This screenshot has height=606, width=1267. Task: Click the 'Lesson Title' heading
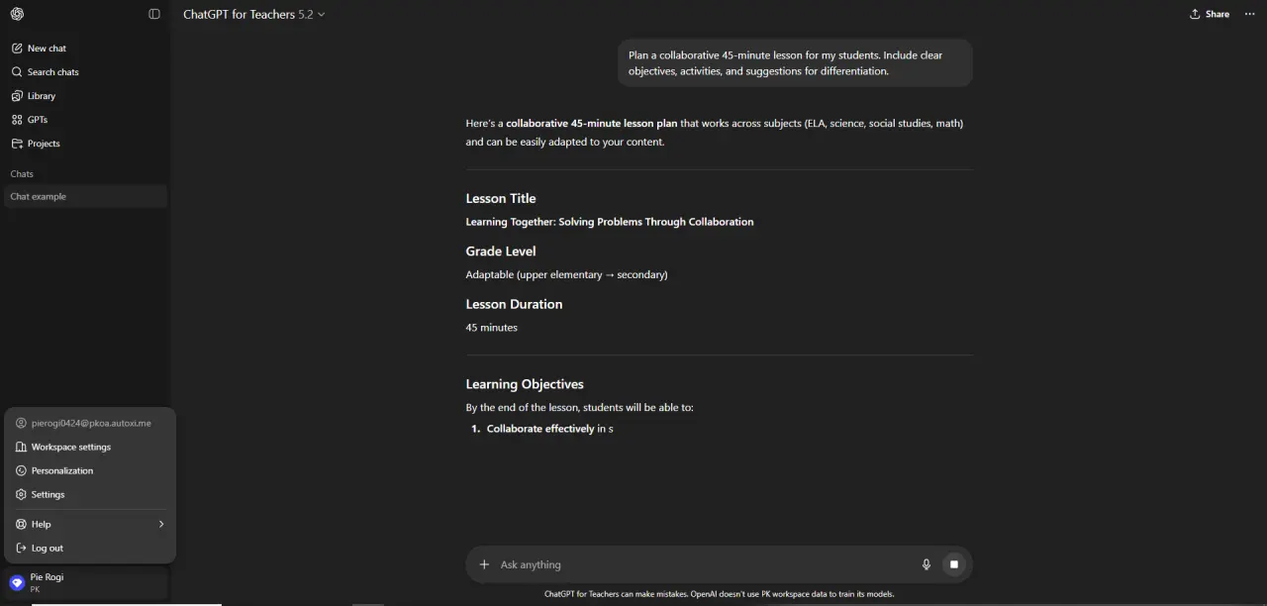click(x=501, y=198)
